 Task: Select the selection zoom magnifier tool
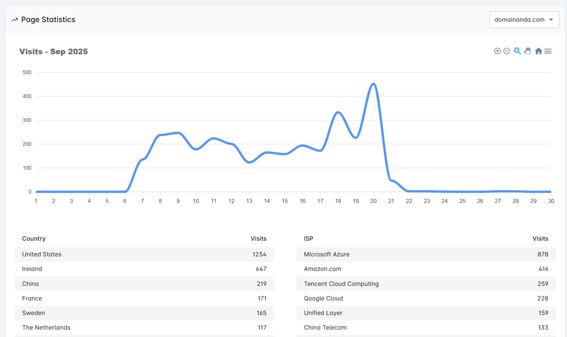tap(517, 51)
